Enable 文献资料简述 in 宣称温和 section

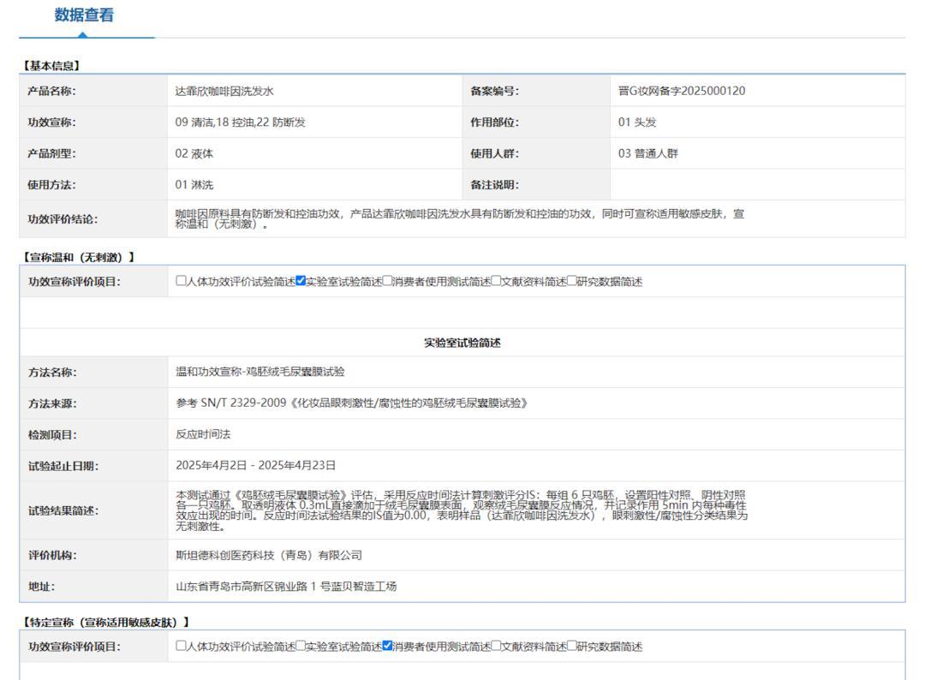click(496, 281)
